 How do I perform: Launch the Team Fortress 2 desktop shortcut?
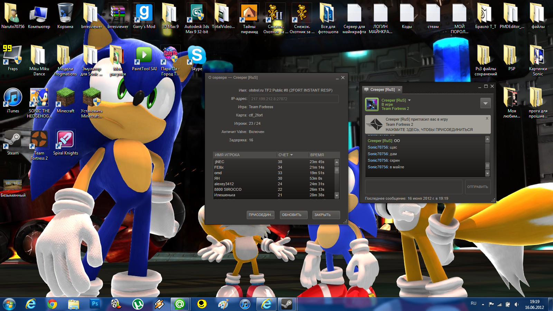click(x=39, y=145)
